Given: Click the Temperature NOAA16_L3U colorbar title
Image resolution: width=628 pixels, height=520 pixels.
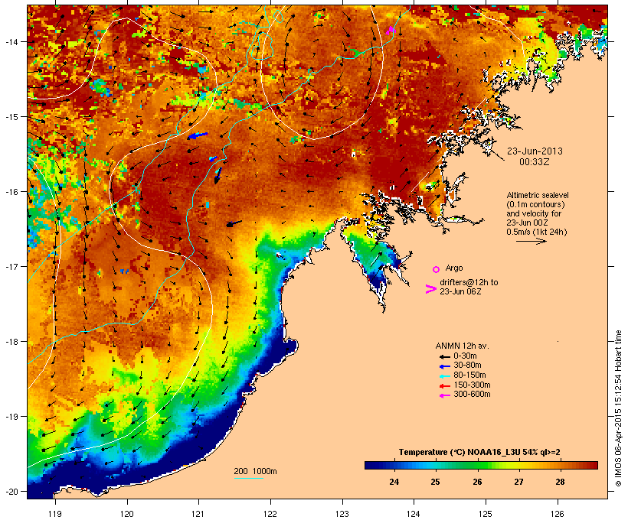Looking at the screenshot, I should 479,452.
